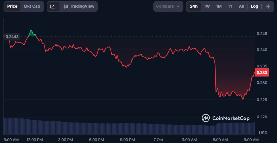Click the 0.2443 opening price label

(x=12, y=37)
